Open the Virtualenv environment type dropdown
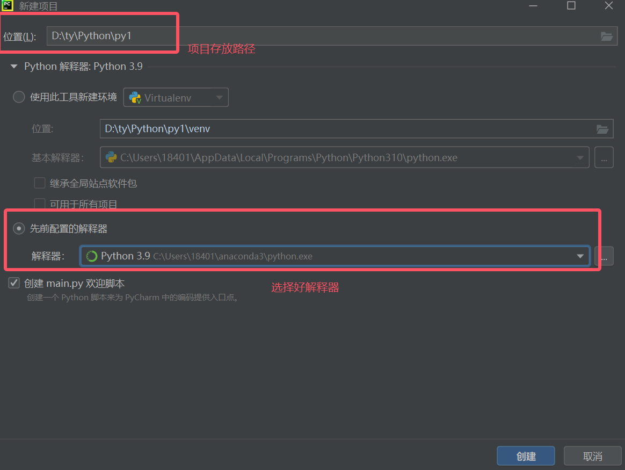625x470 pixels. pyautogui.click(x=219, y=97)
